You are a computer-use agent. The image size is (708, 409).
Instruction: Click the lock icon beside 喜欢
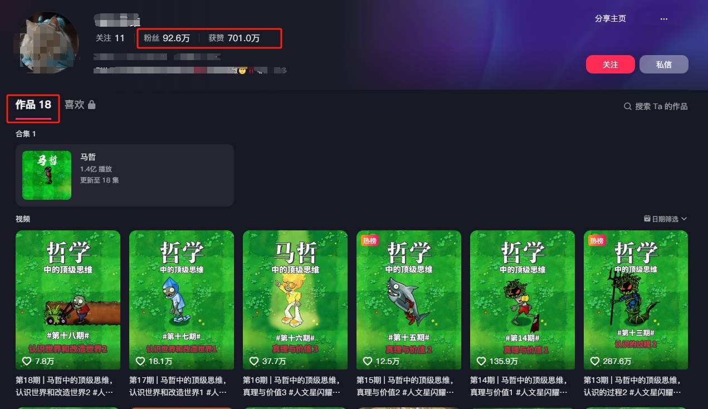(92, 105)
